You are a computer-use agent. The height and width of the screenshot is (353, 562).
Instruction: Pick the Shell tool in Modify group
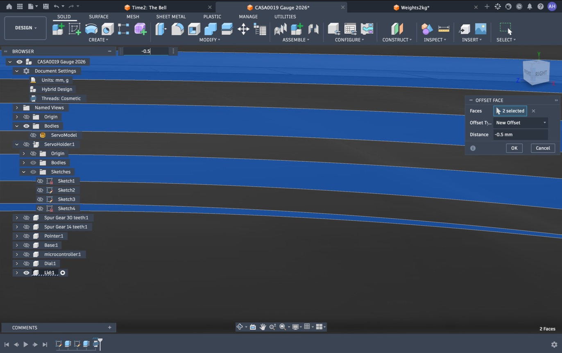[194, 29]
